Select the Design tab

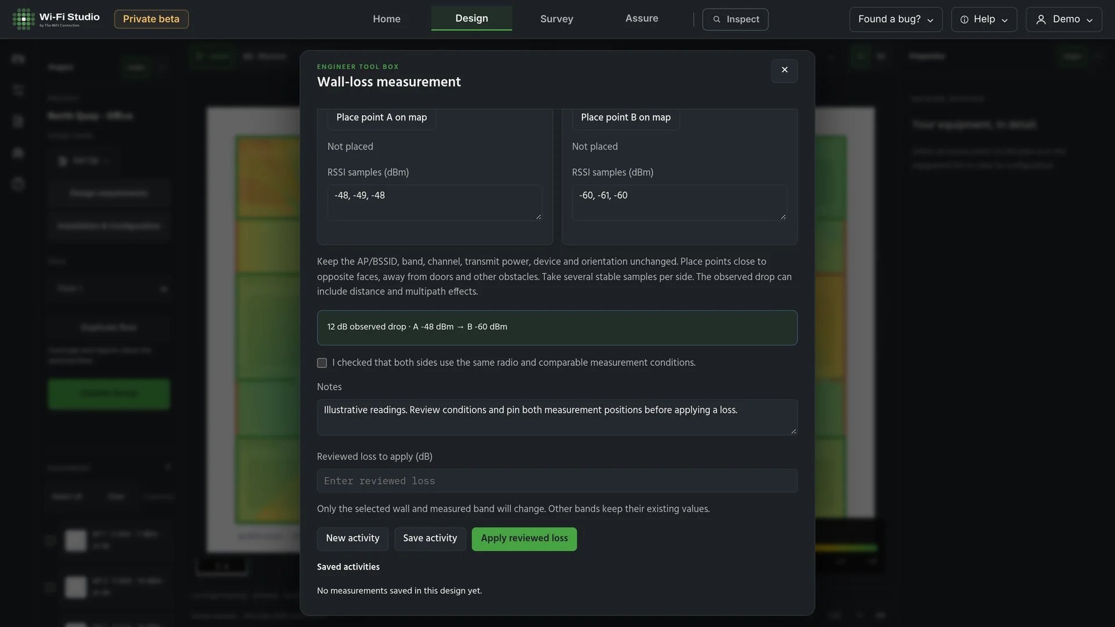pos(472,18)
